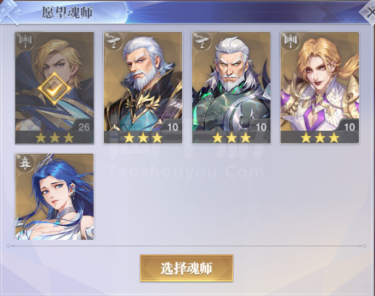Click the class emblem on blonde woman card
This screenshot has width=375, height=296.
290,41
